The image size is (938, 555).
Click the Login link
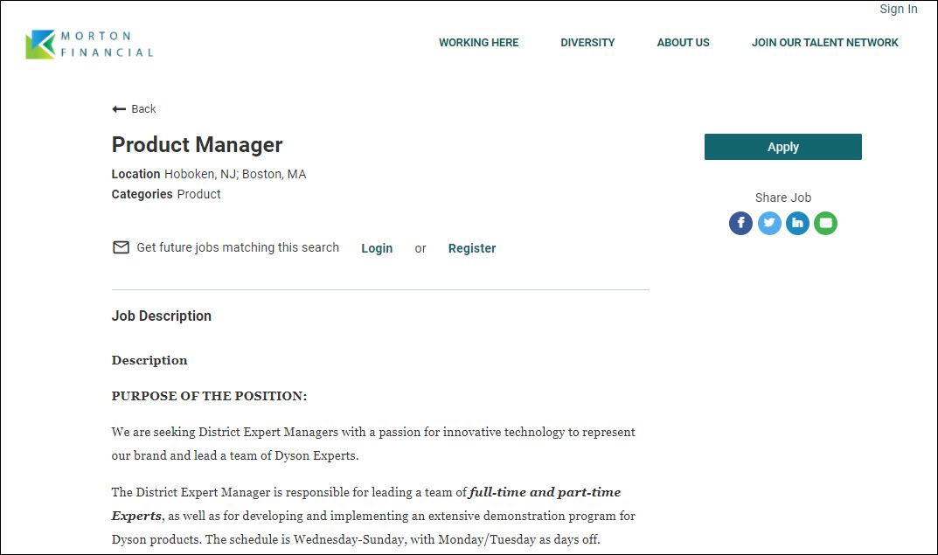point(377,248)
